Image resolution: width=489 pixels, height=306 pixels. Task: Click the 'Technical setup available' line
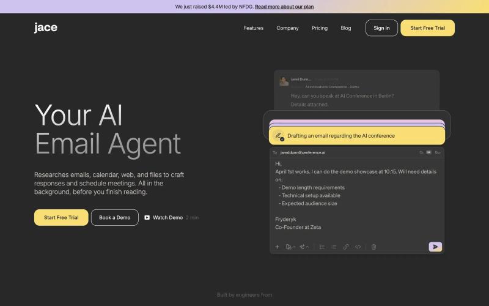click(309, 195)
